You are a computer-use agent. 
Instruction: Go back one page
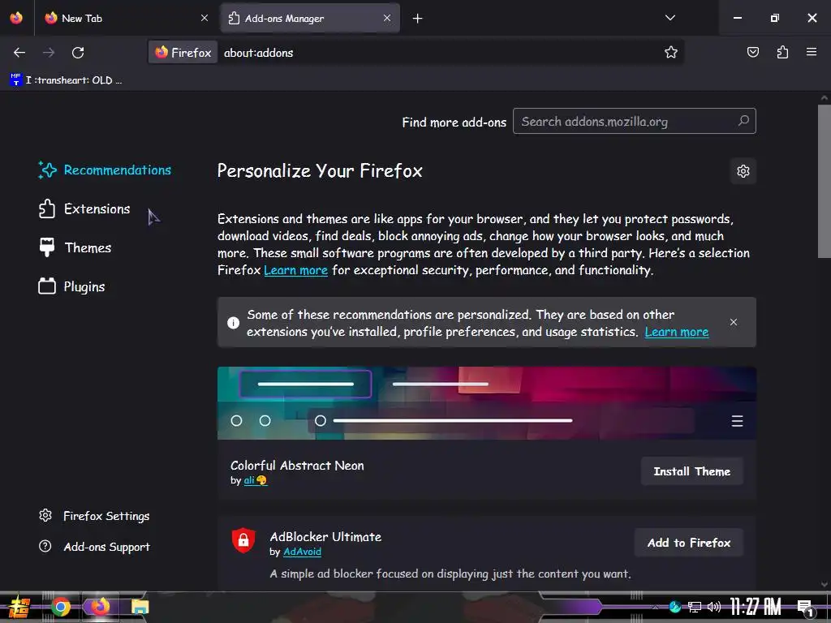click(19, 53)
